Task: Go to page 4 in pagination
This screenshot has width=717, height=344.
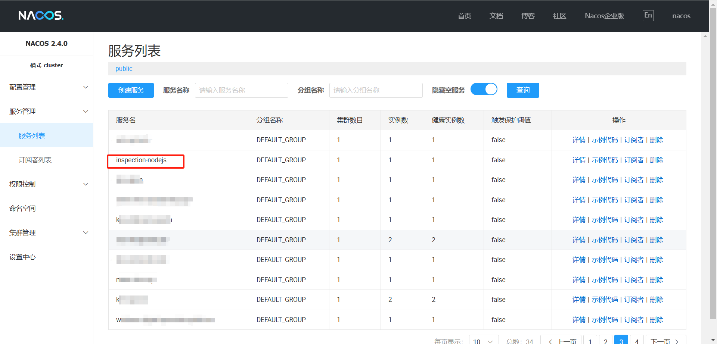Action: click(x=637, y=340)
